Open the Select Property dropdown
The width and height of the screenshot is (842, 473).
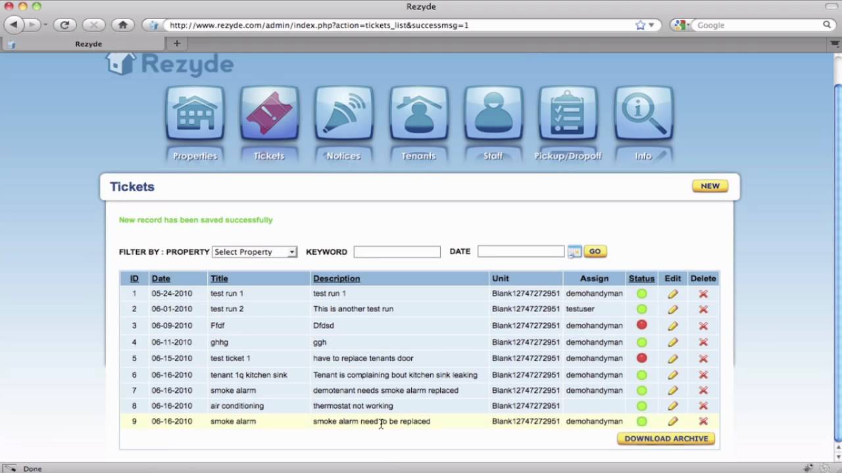[255, 252]
